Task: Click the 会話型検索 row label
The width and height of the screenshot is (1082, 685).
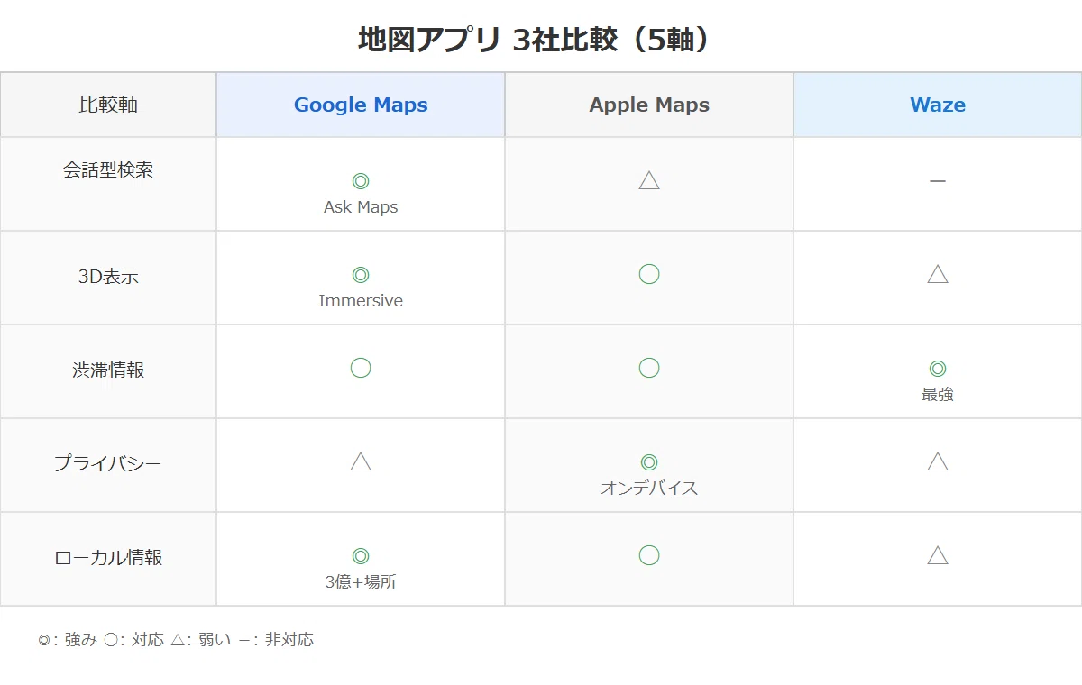Action: pos(108,170)
